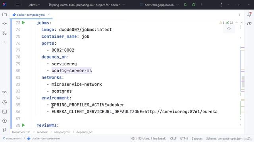Image resolution: width=254 pixels, height=142 pixels.
Task: Open more run actions menu
Action: (202, 5)
